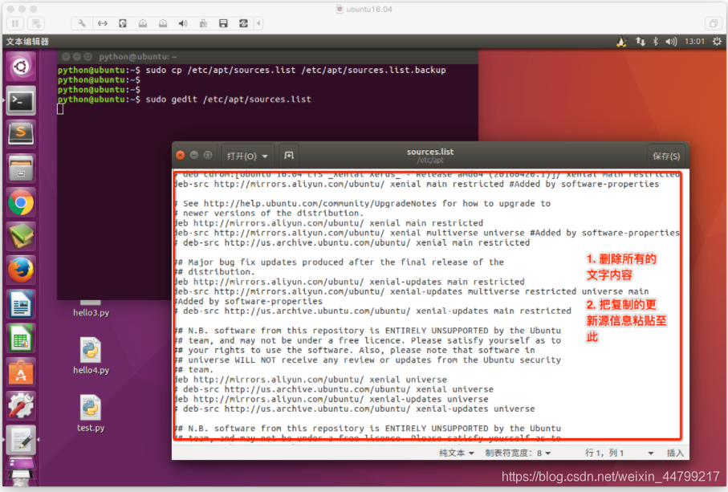Click the 保存(S) save button
The height and width of the screenshot is (492, 728).
click(666, 156)
